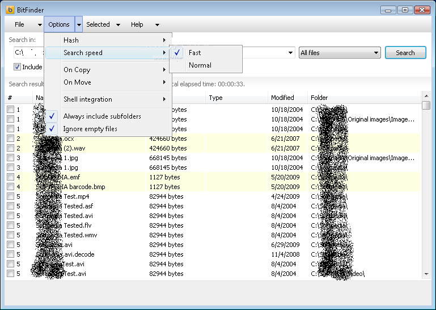Click 1127 bytes size in IA.emf row
The width and height of the screenshot is (436, 310).
click(x=164, y=177)
